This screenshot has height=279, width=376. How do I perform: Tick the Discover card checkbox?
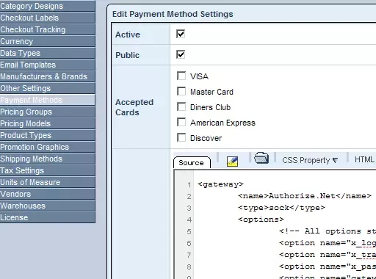point(181,137)
